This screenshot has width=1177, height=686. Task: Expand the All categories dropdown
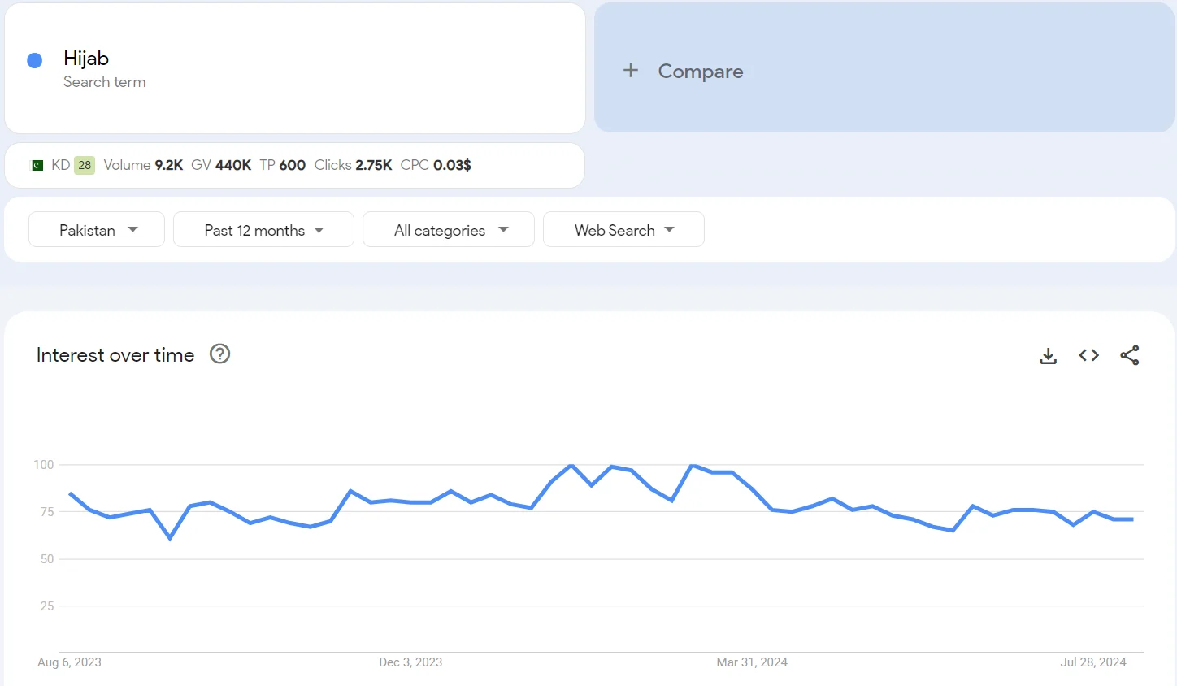(x=448, y=229)
